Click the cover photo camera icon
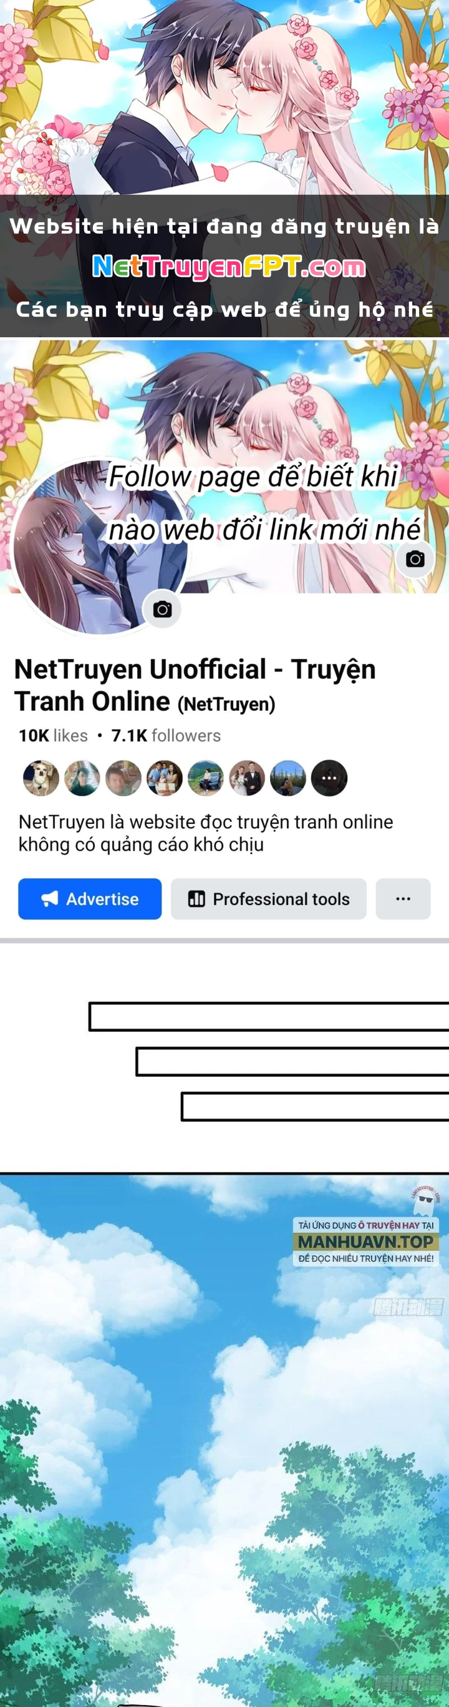The width and height of the screenshot is (449, 1707). tap(415, 558)
